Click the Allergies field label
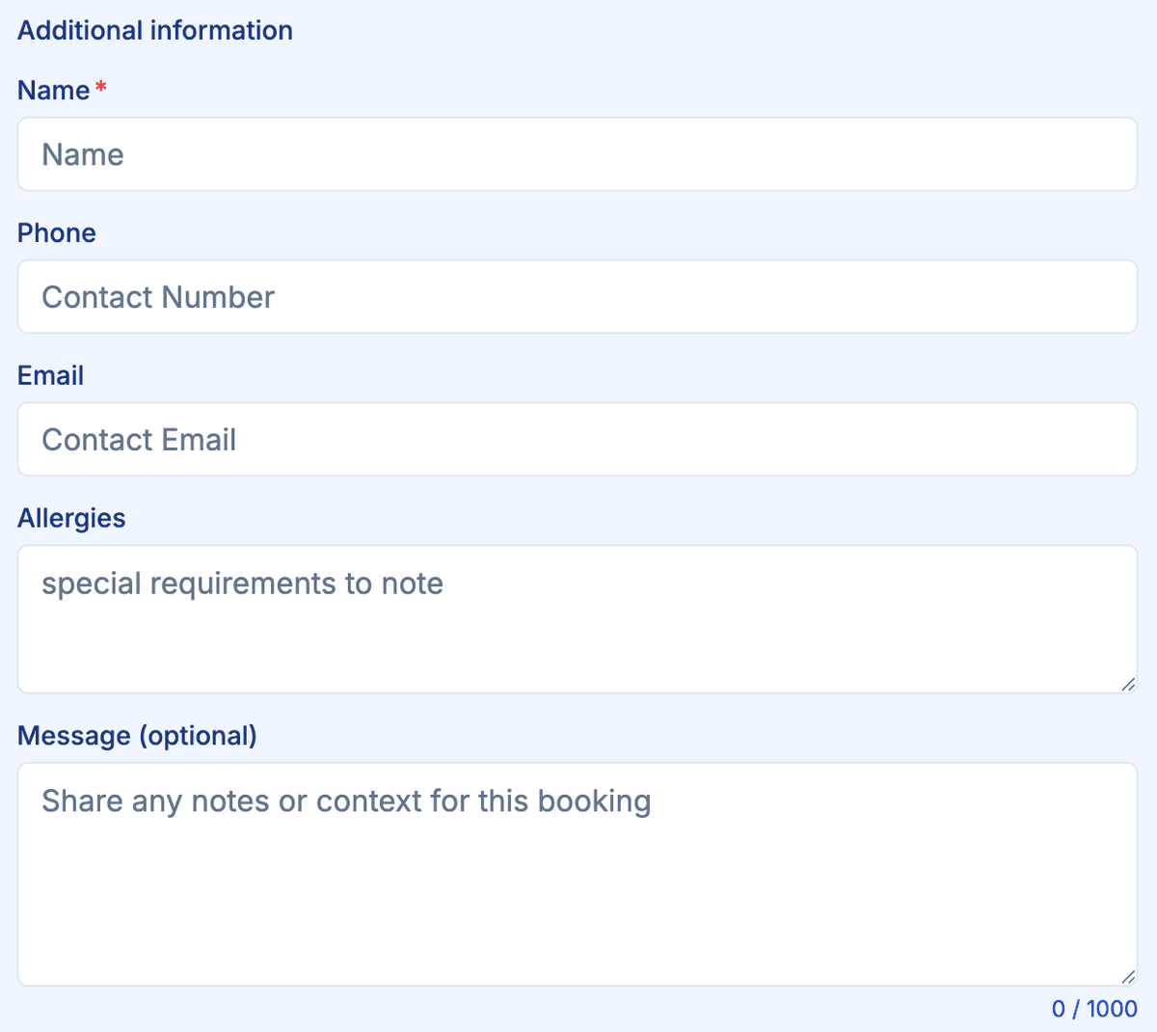Viewport: 1157px width, 1032px height. (x=71, y=519)
